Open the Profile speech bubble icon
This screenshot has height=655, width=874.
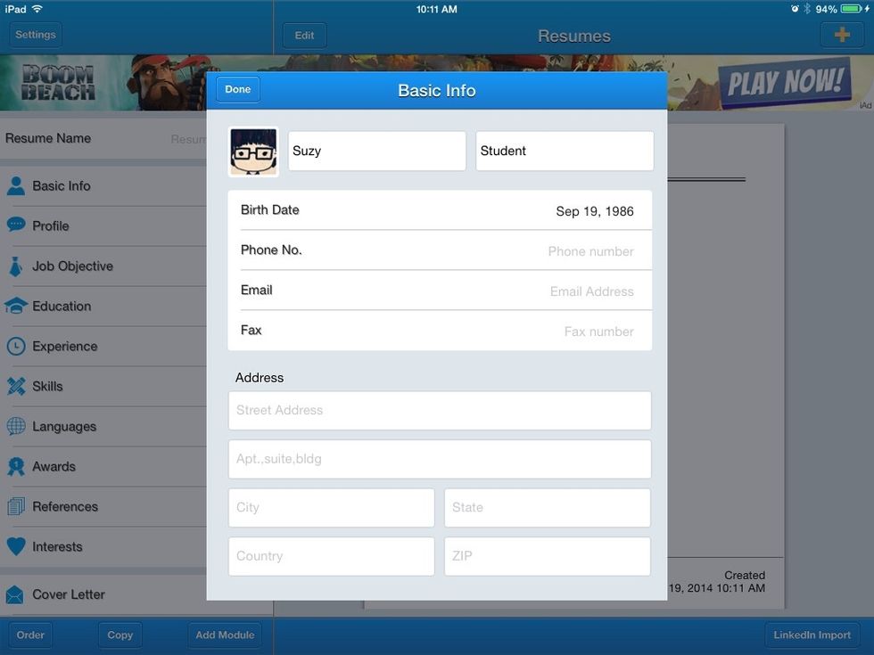click(18, 225)
